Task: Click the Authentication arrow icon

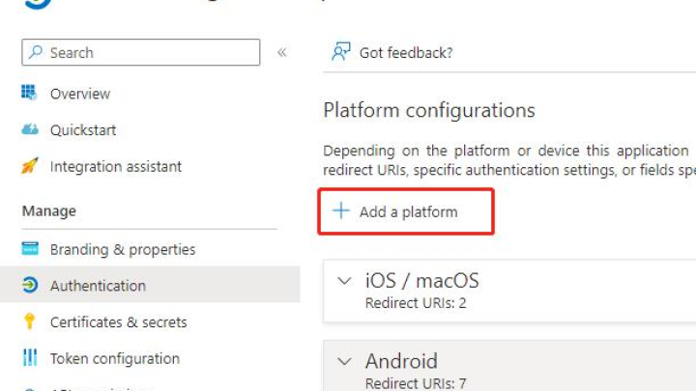Action: [x=30, y=285]
